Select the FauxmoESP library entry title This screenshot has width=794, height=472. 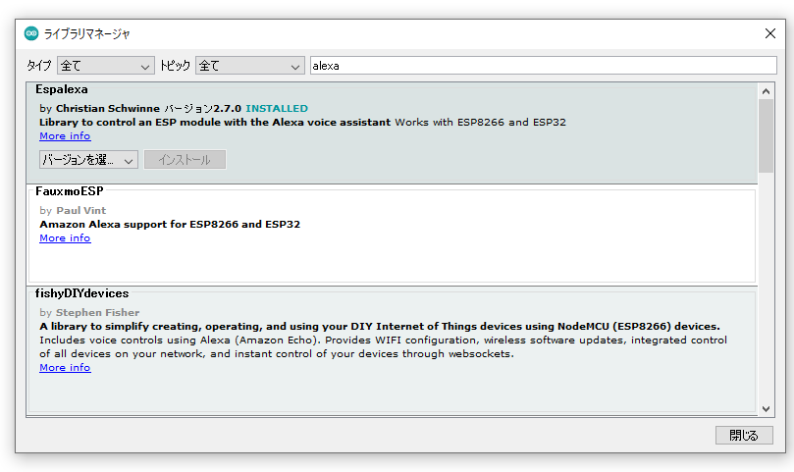point(70,191)
